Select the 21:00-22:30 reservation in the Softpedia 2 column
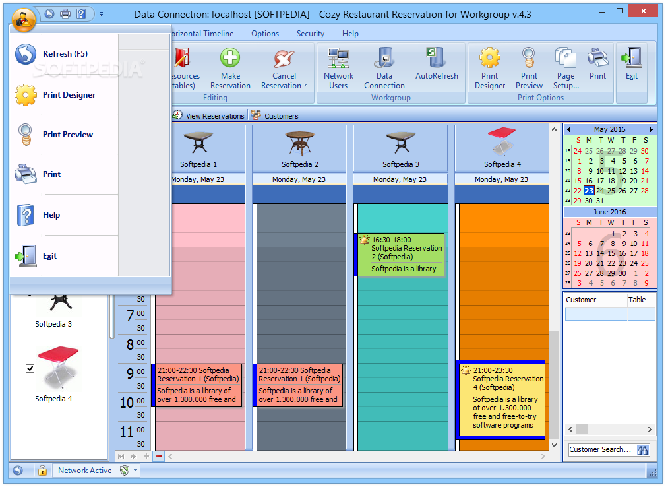Screen dimensions: 666x487 point(299,385)
